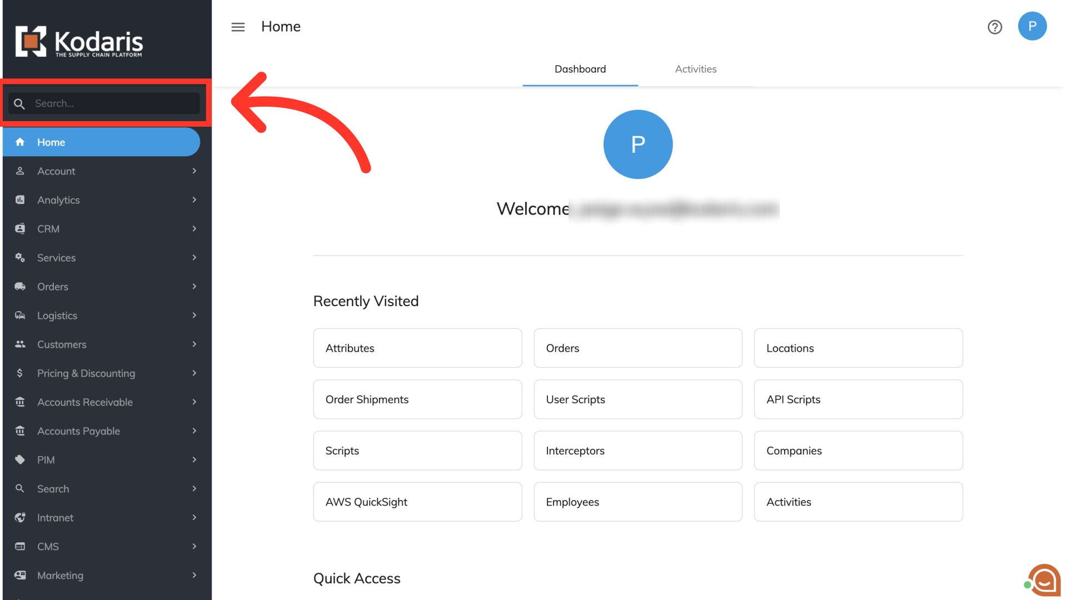Open the API Scripts card
Viewport: 1067px width, 600px height.
(x=857, y=399)
